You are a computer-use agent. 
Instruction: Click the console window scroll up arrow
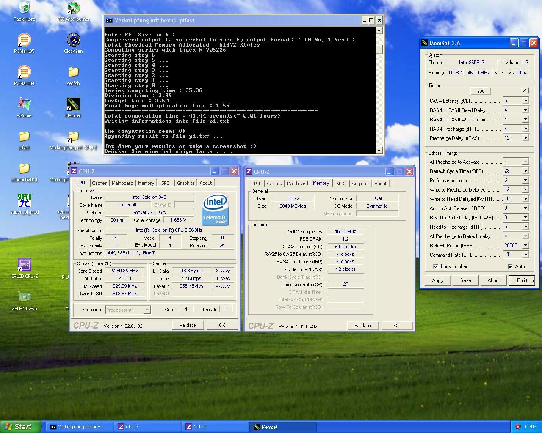(x=379, y=30)
